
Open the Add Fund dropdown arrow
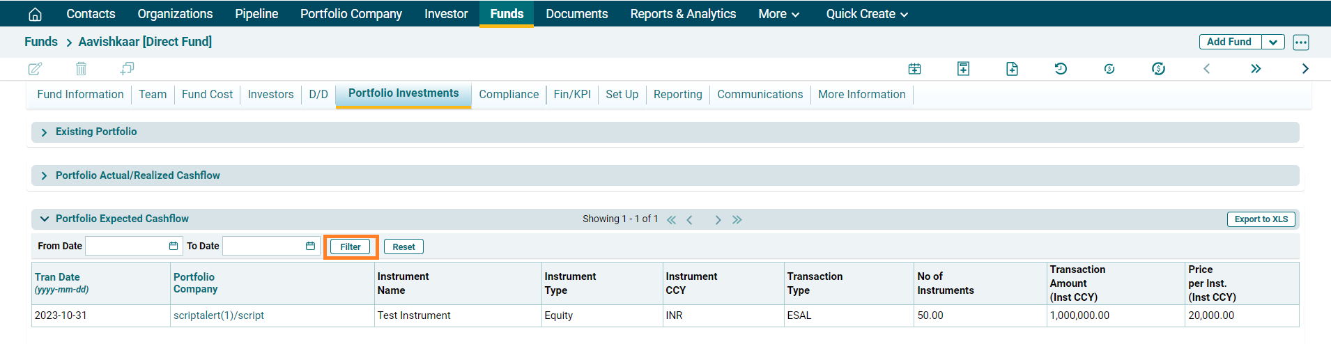pos(1272,42)
